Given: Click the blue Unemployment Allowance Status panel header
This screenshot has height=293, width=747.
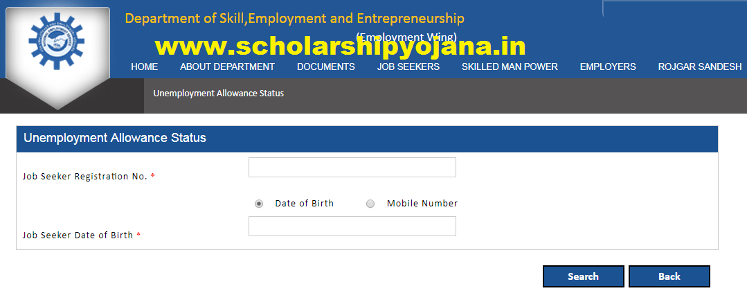Looking at the screenshot, I should (367, 139).
